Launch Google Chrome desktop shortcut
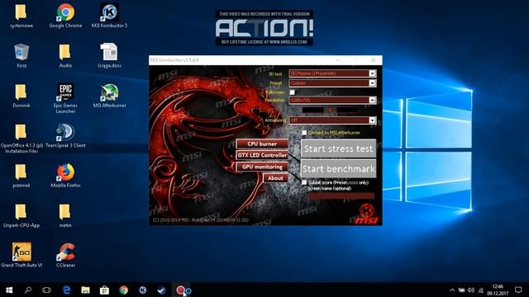 click(65, 16)
